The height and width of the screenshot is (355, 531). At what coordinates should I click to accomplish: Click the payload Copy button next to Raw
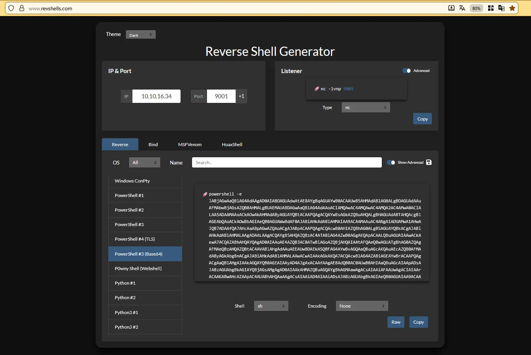(x=419, y=322)
